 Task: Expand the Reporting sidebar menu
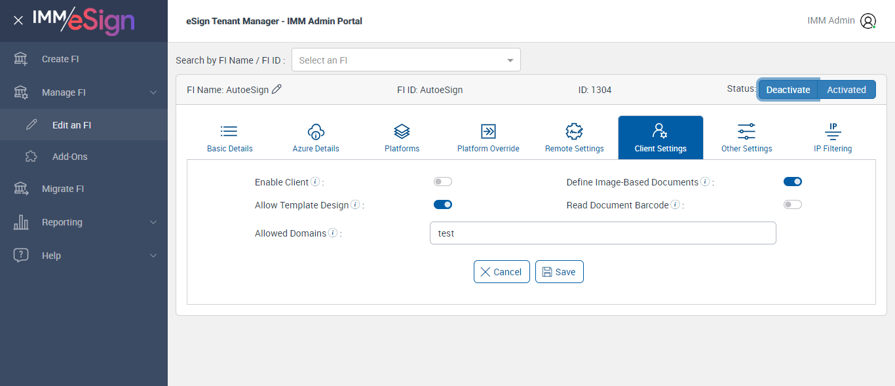tap(153, 222)
